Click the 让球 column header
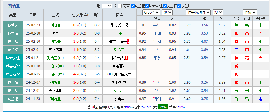Viewport: 270px width, 112px height. pos(247,18)
